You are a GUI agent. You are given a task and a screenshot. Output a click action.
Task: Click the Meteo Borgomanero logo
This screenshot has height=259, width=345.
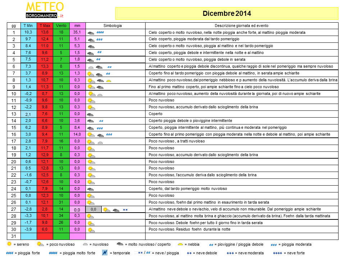pyautogui.click(x=45, y=10)
